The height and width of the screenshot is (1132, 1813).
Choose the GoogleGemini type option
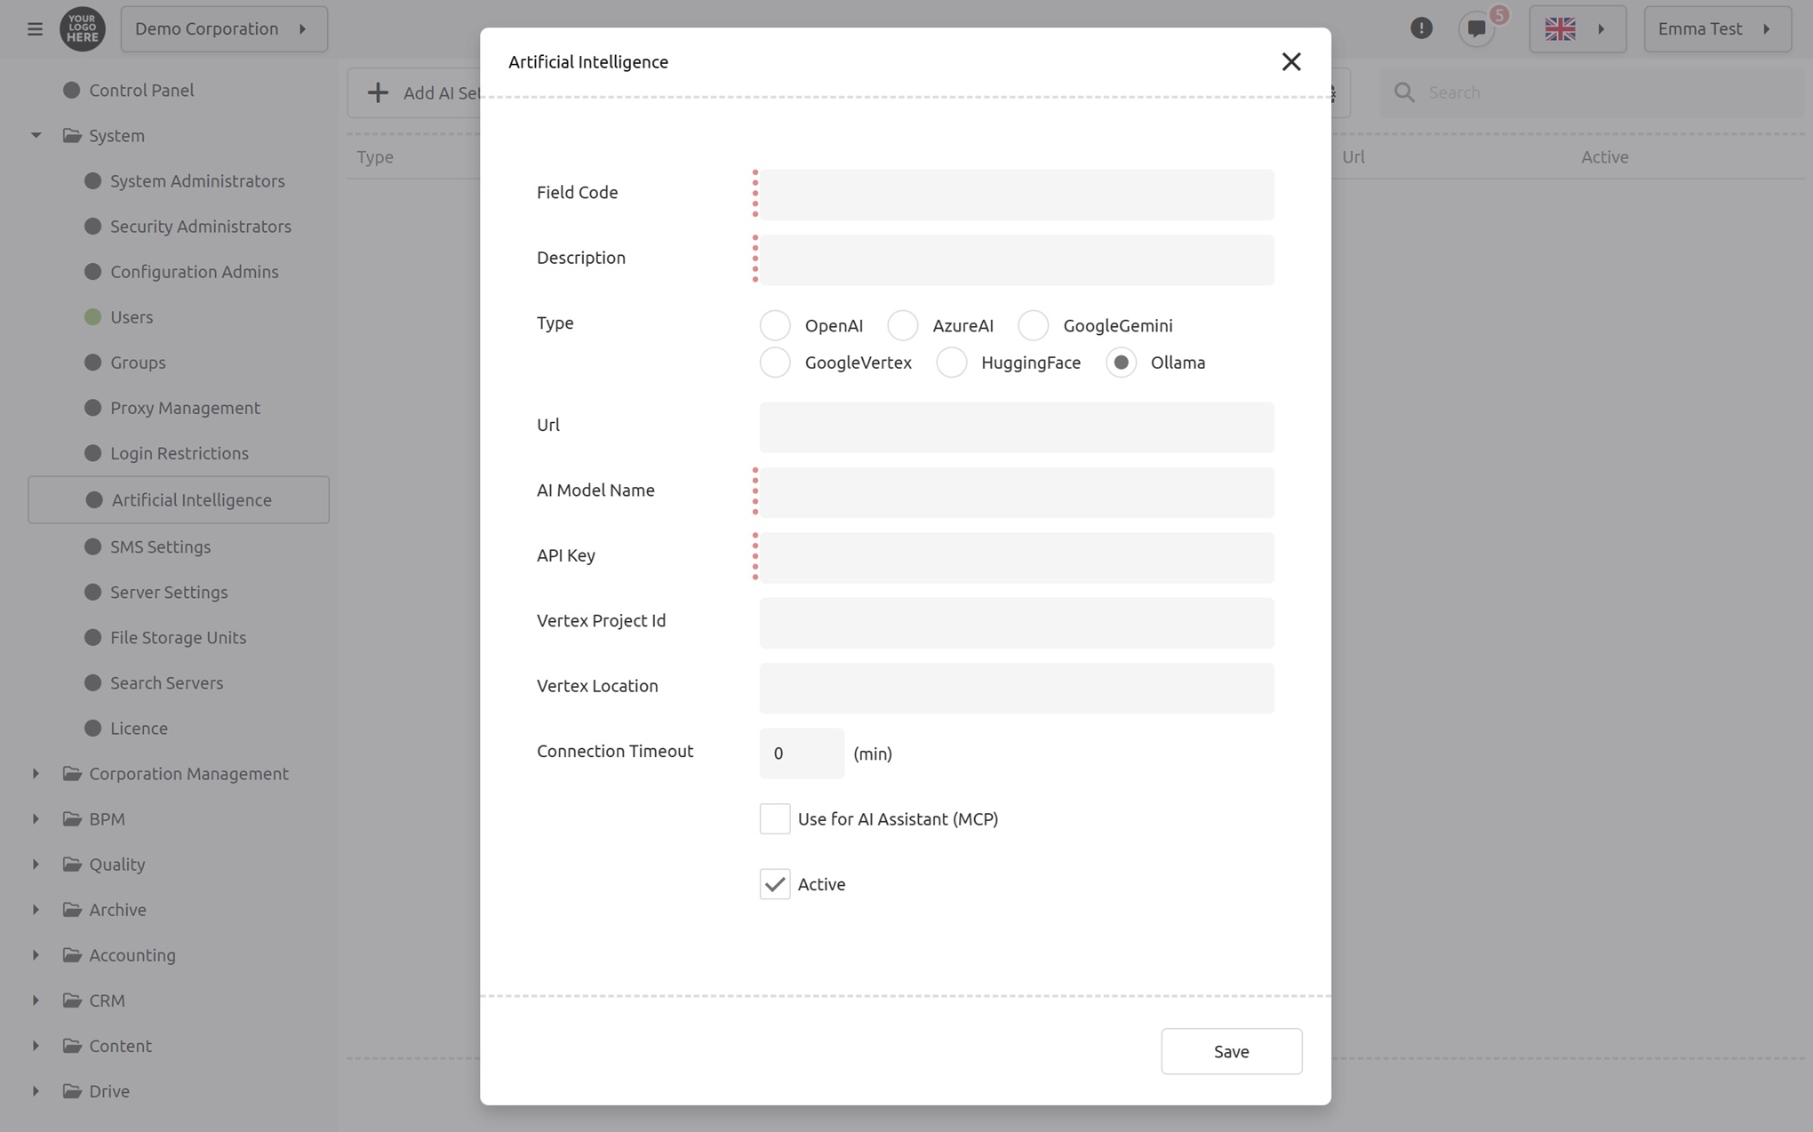pos(1033,325)
